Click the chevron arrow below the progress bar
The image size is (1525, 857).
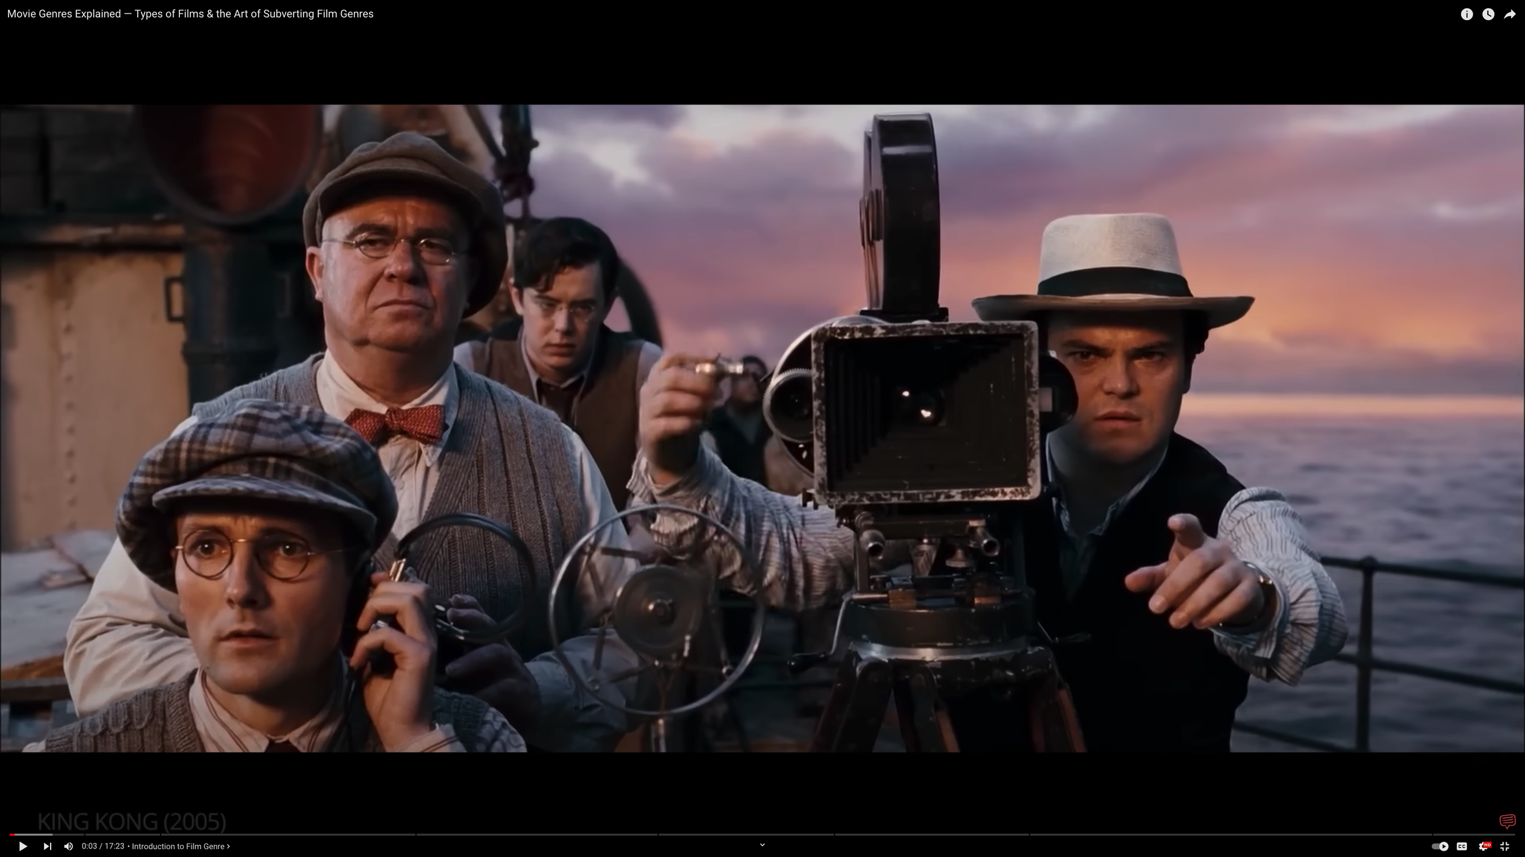tap(762, 845)
